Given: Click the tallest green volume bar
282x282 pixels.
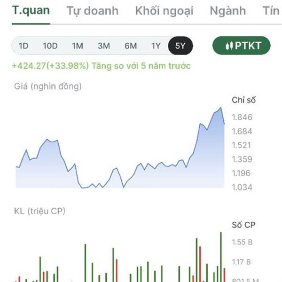Looking at the screenshot, I should [220, 256].
